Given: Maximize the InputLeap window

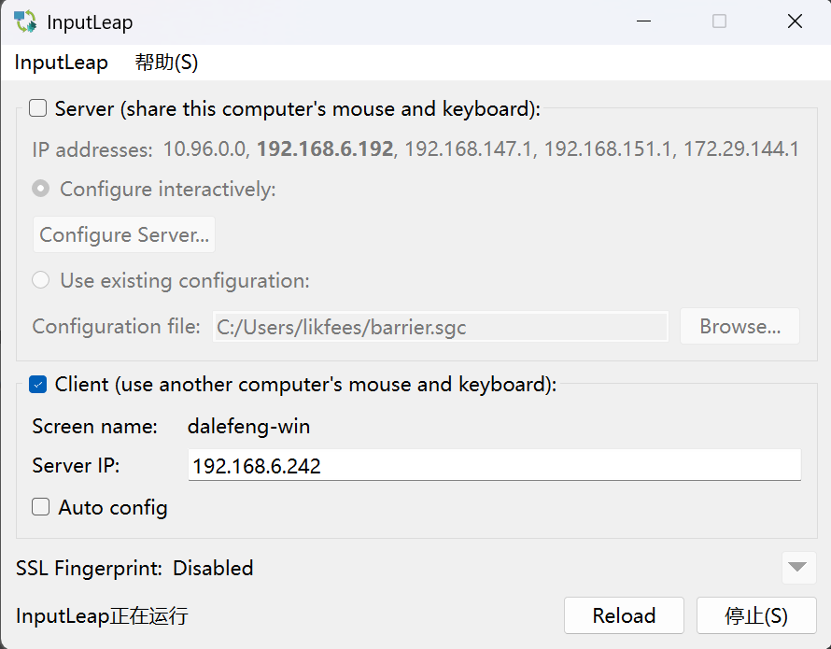Looking at the screenshot, I should tap(719, 21).
